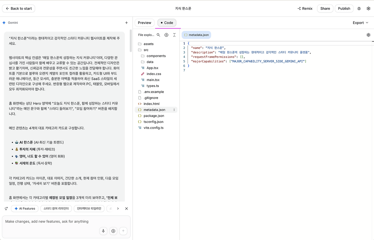
Task: Dismiss the suggestions row with X
Action: click(127, 209)
